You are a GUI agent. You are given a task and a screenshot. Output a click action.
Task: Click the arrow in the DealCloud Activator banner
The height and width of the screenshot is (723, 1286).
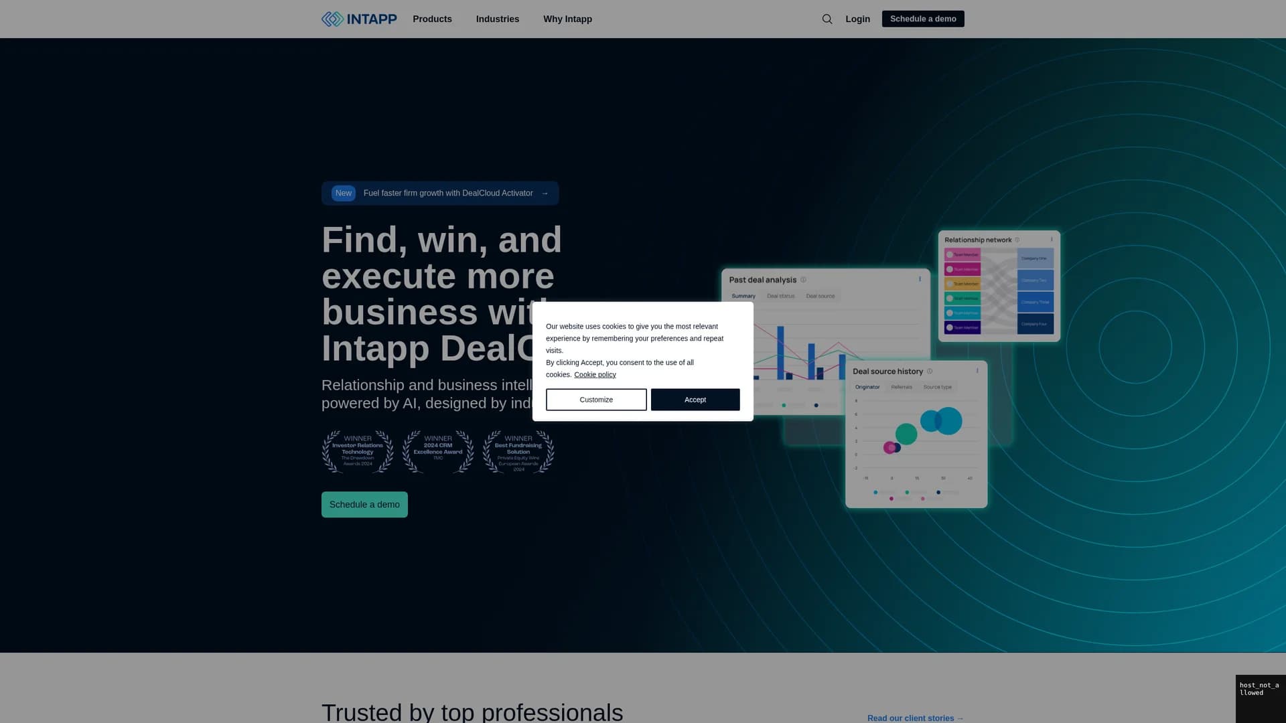(545, 193)
